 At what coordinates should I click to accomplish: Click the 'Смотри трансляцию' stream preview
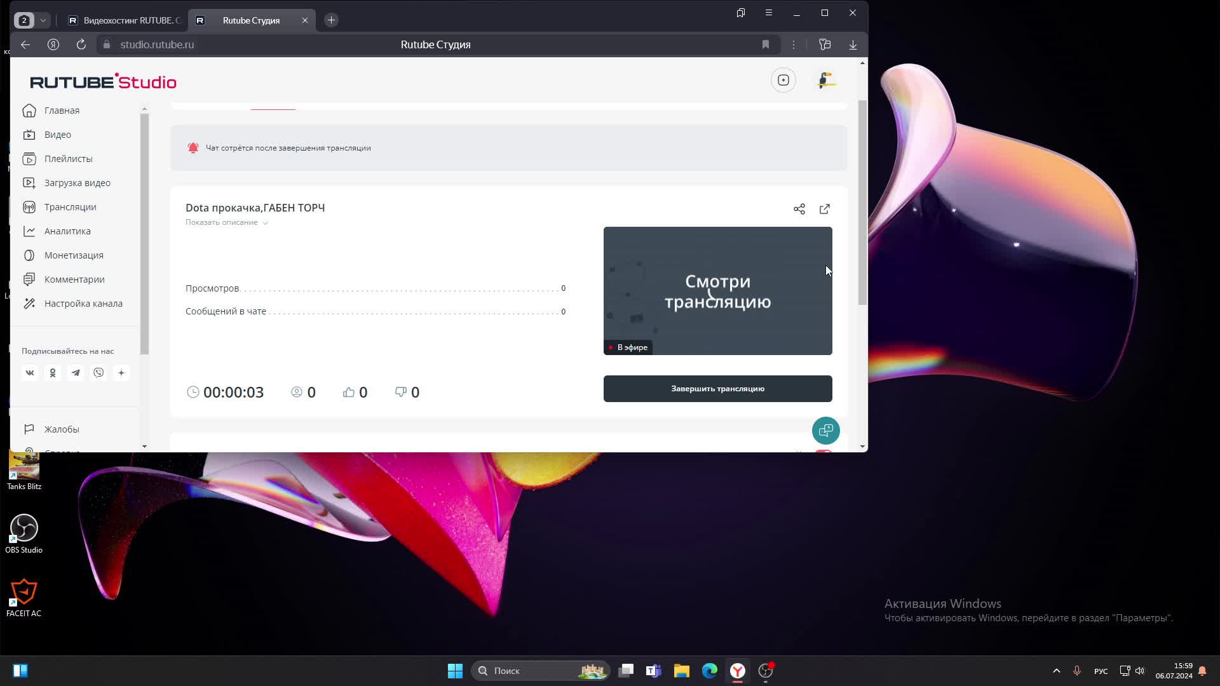[x=717, y=291]
